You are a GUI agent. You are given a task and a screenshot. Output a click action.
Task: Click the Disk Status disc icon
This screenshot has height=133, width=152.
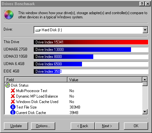click(7, 85)
